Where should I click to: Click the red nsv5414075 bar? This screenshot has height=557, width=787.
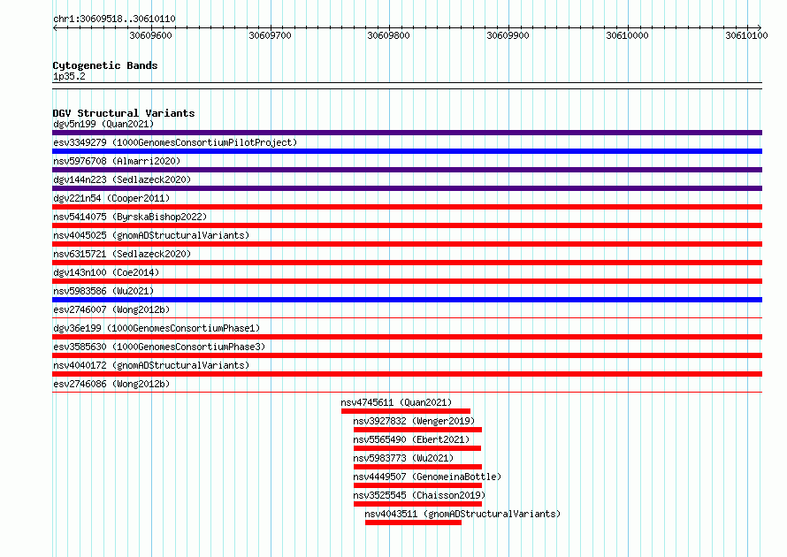point(407,225)
